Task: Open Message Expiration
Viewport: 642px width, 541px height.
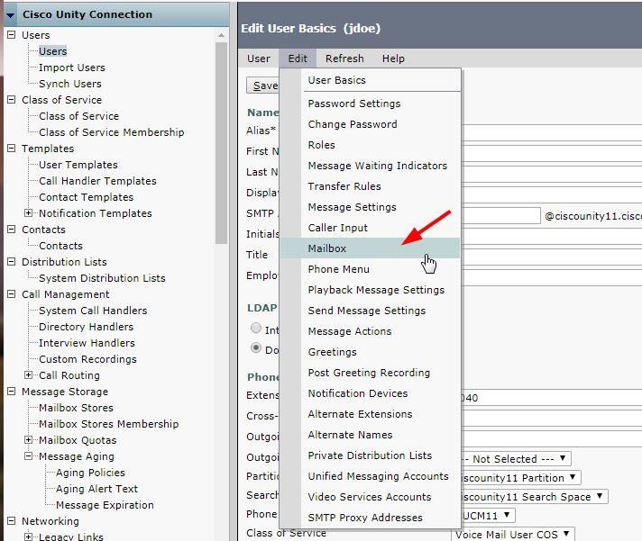Action: pyautogui.click(x=105, y=505)
